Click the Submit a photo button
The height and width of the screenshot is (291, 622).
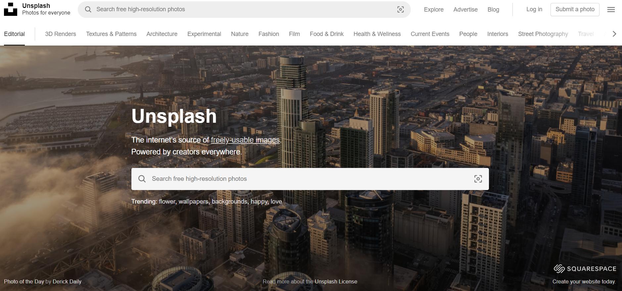(x=575, y=10)
